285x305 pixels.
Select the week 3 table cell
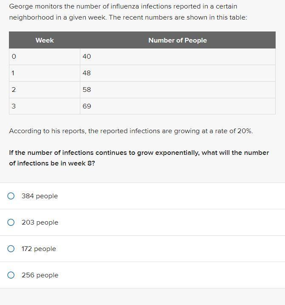point(45,106)
